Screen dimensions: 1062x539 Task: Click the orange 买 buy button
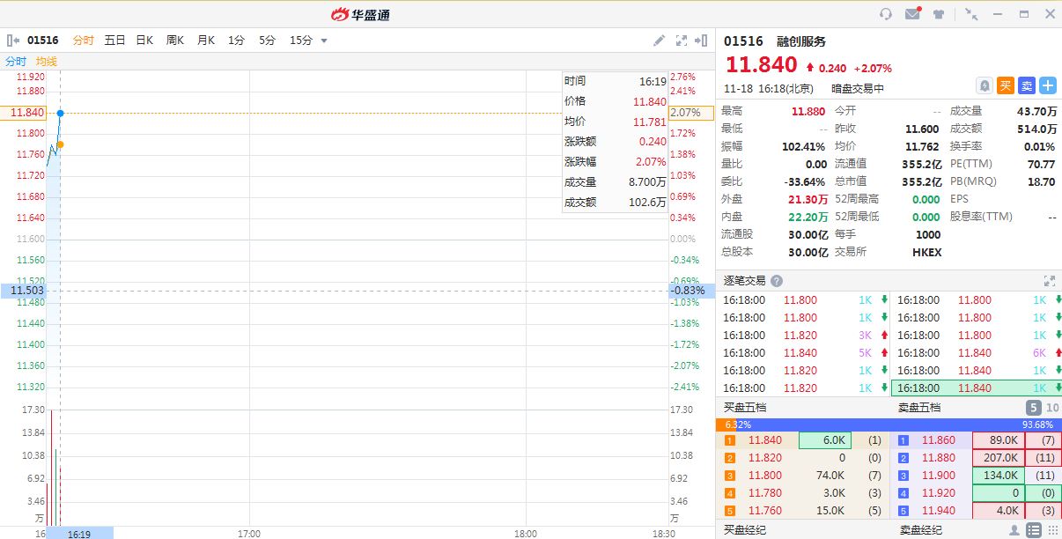click(1006, 85)
